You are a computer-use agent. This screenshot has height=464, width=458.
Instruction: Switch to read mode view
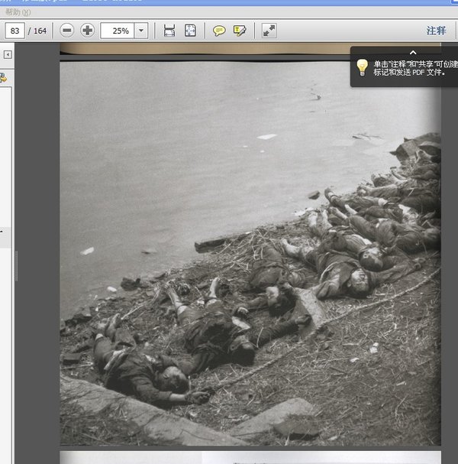269,31
